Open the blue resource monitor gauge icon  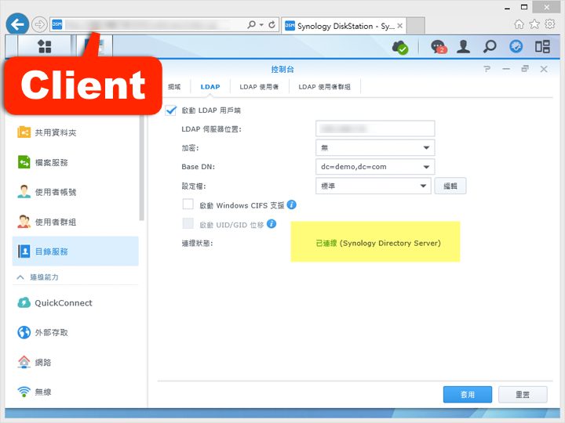516,47
